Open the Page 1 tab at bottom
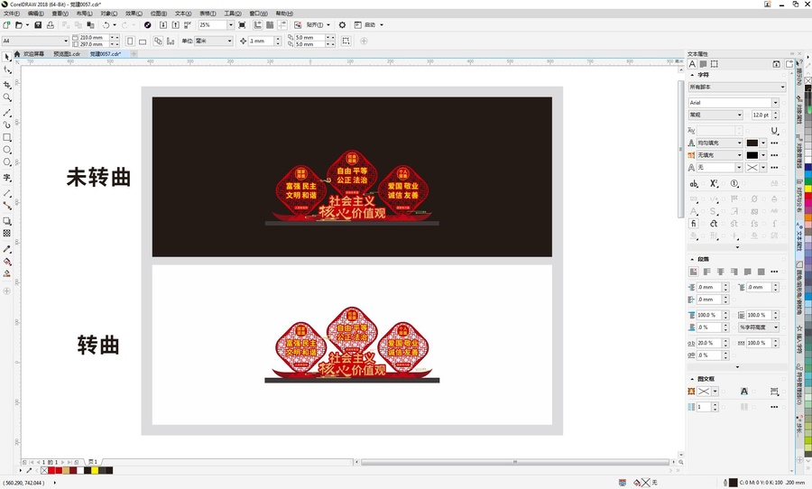 coord(93,462)
